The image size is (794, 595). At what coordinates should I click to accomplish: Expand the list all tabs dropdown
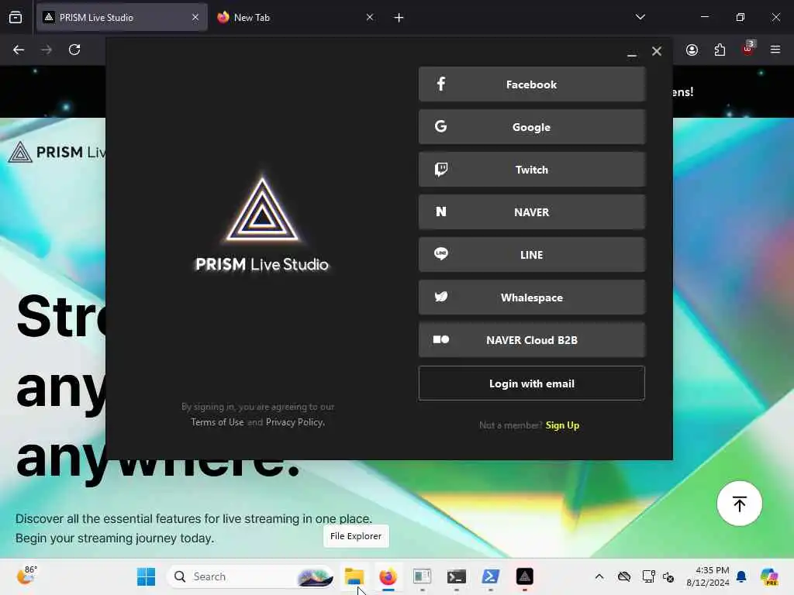coord(640,17)
